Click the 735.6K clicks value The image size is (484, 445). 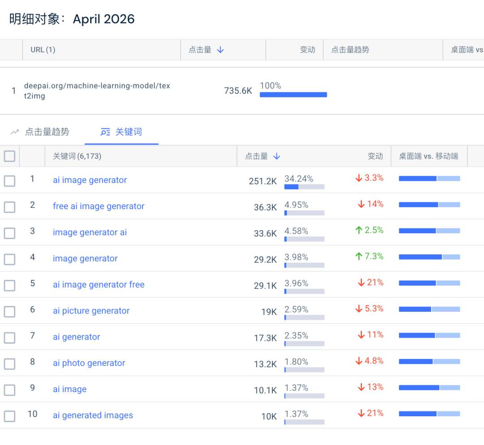[238, 91]
